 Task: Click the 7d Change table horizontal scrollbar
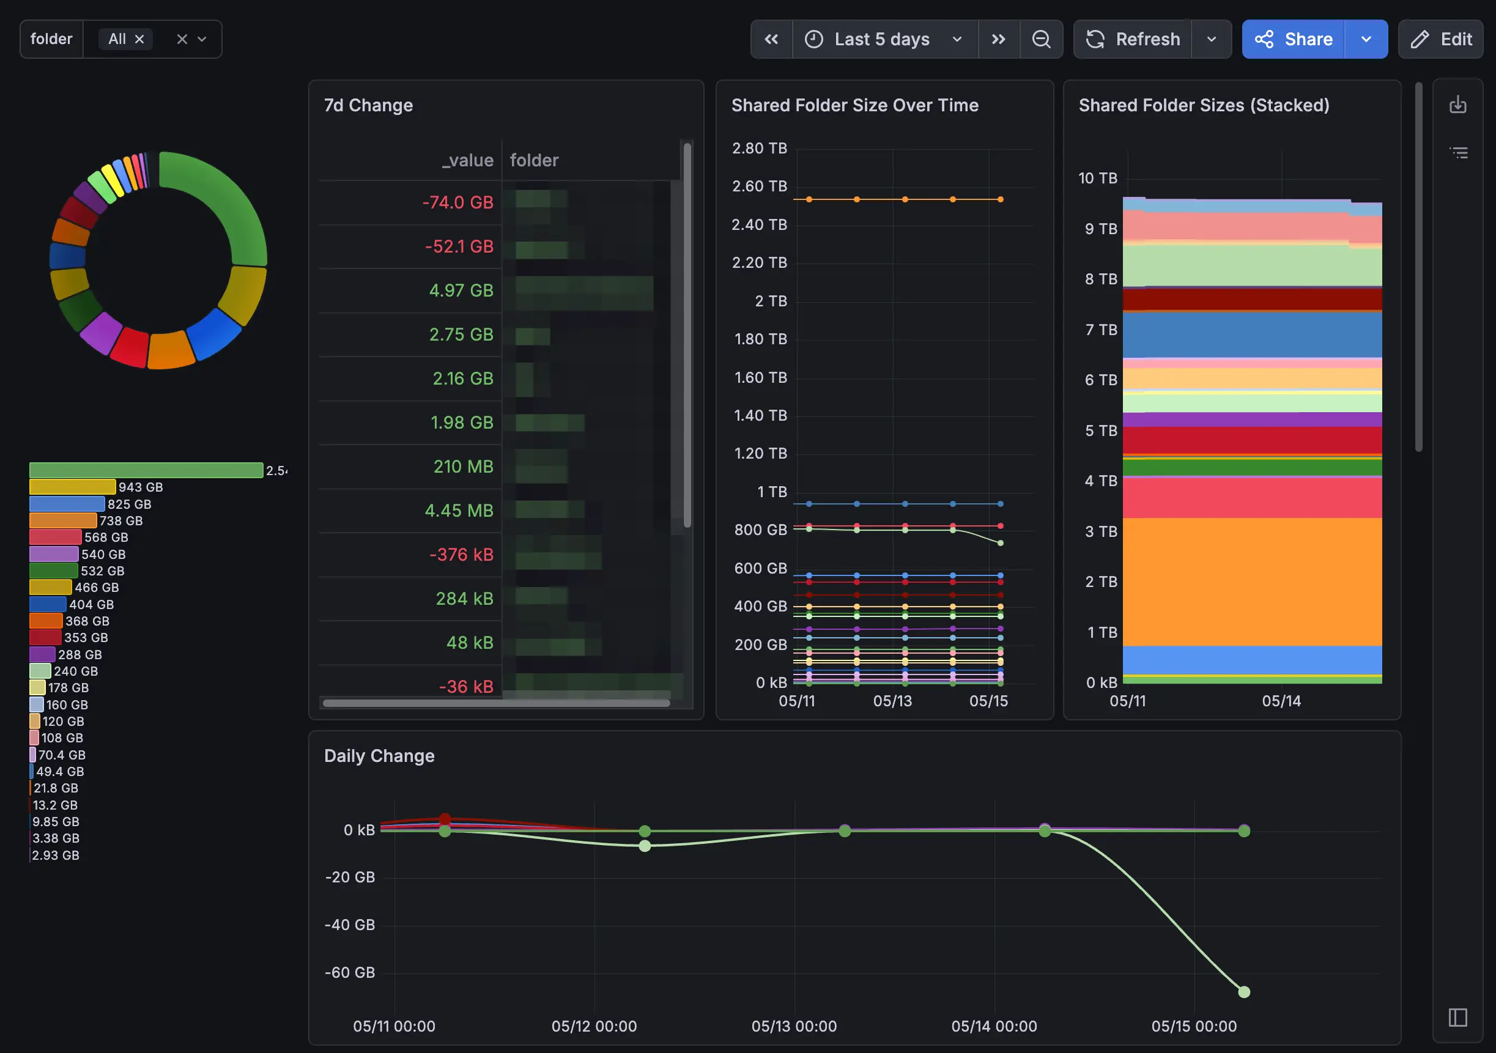[496, 703]
